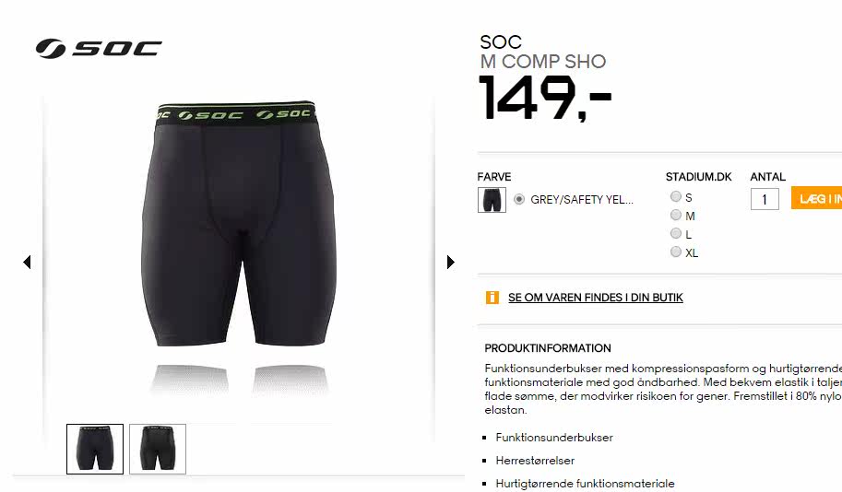Screen dimensions: 842x492
Task: Click the SOC product brand title
Action: (x=501, y=41)
